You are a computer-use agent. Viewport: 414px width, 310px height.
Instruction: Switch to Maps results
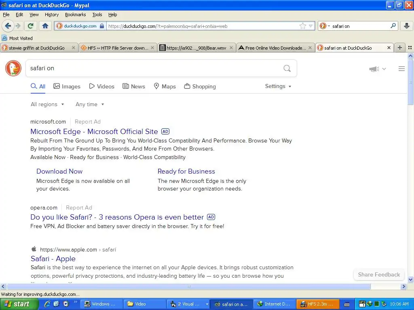(165, 86)
